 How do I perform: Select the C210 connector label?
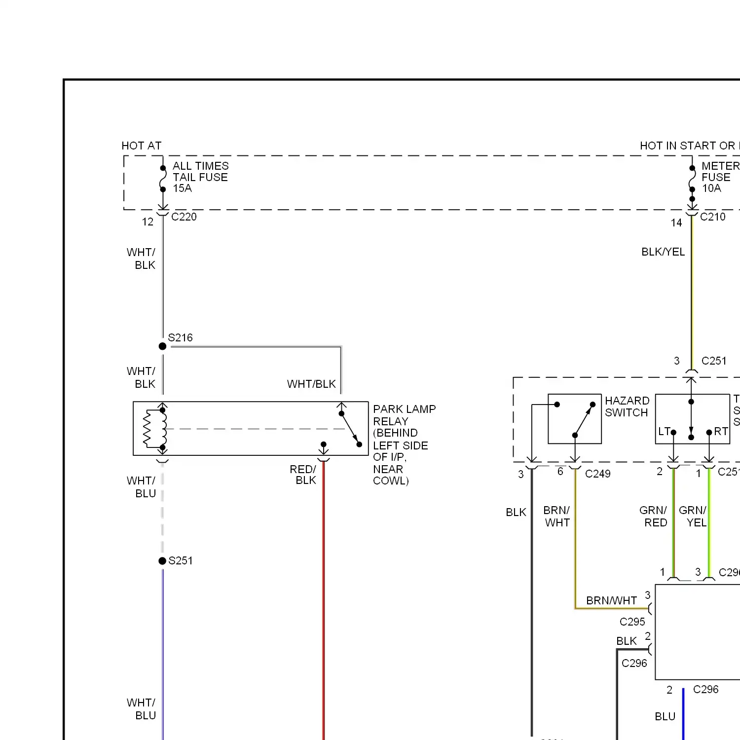click(713, 217)
